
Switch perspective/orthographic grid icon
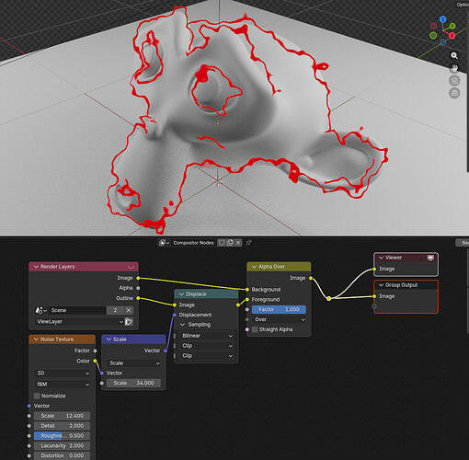[454, 93]
